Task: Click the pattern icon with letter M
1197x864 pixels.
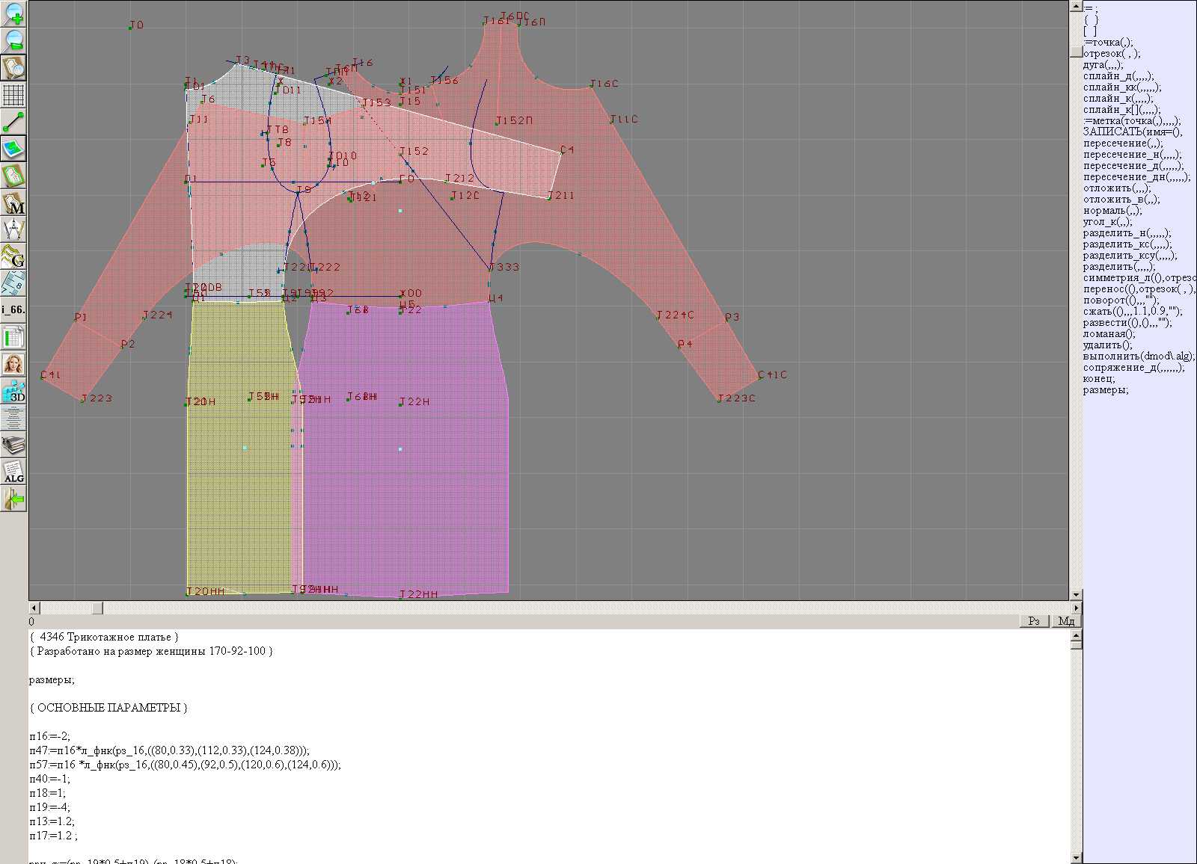Action: (x=13, y=203)
